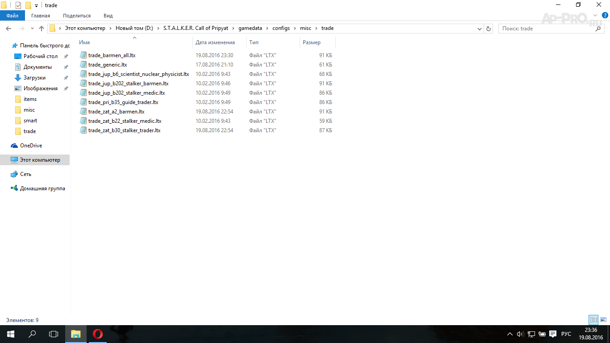Open Task View on the taskbar
Viewport: 610px width, 343px height.
click(54, 334)
